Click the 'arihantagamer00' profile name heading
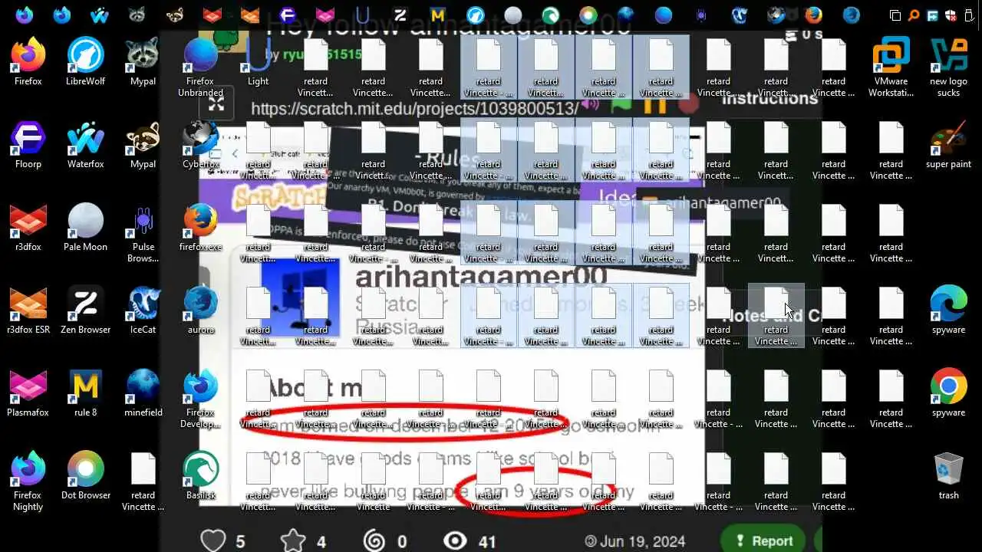Screen dimensions: 982x552 [x=481, y=275]
